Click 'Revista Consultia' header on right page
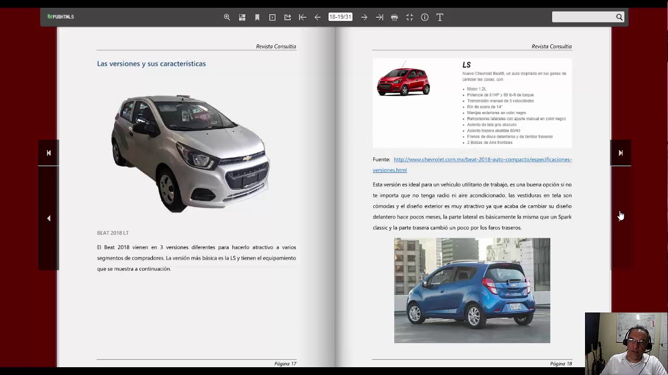Viewport: 668px width, 375px height. (552, 46)
